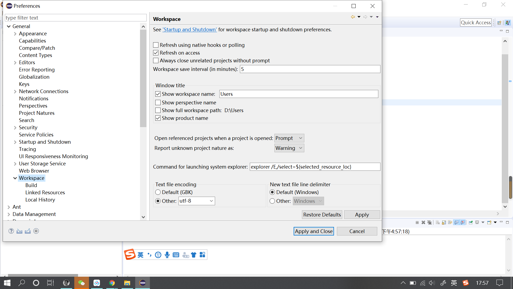Expand the Editors tree node

[15, 63]
